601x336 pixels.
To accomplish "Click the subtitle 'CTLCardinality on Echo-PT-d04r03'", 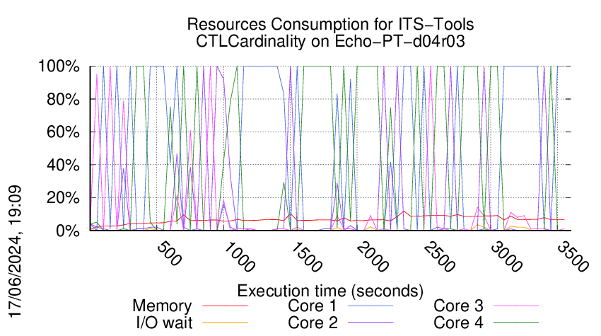I will [330, 41].
